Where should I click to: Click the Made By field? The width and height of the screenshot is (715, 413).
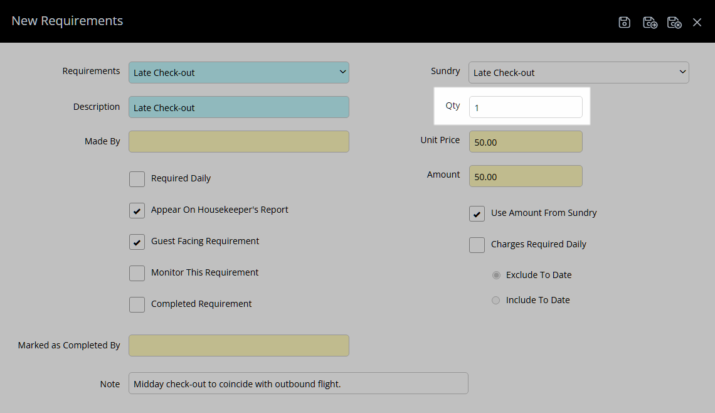pos(239,141)
